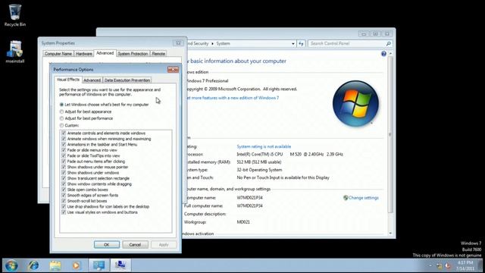Image resolution: width=485 pixels, height=273 pixels.
Task: Open the Change settings link
Action: 364,198
